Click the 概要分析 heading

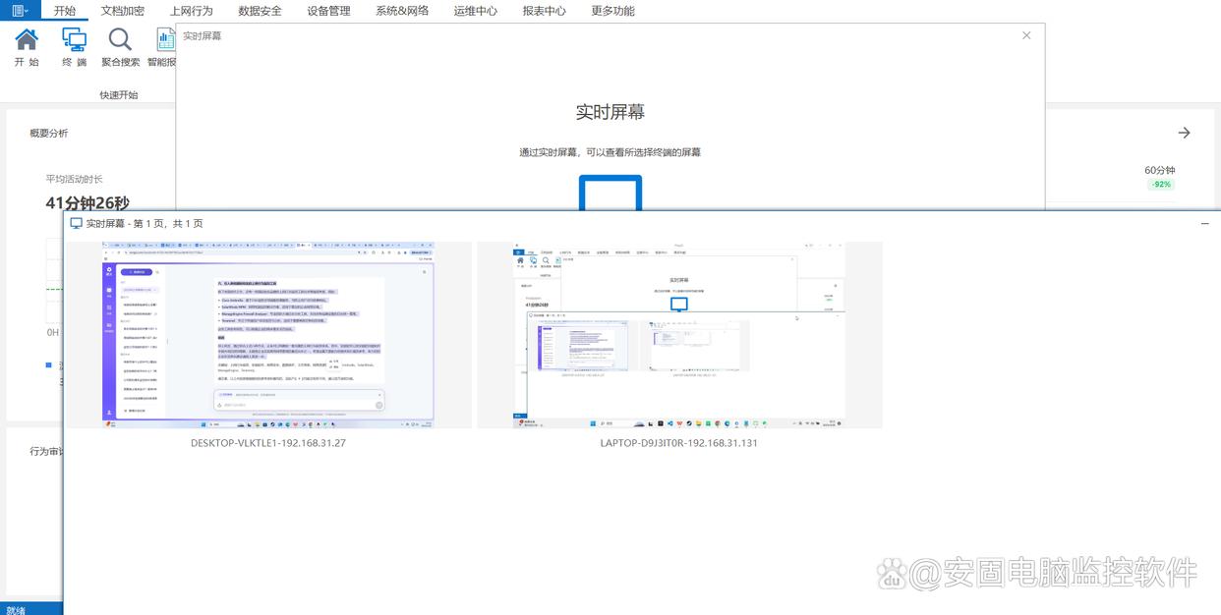(49, 133)
